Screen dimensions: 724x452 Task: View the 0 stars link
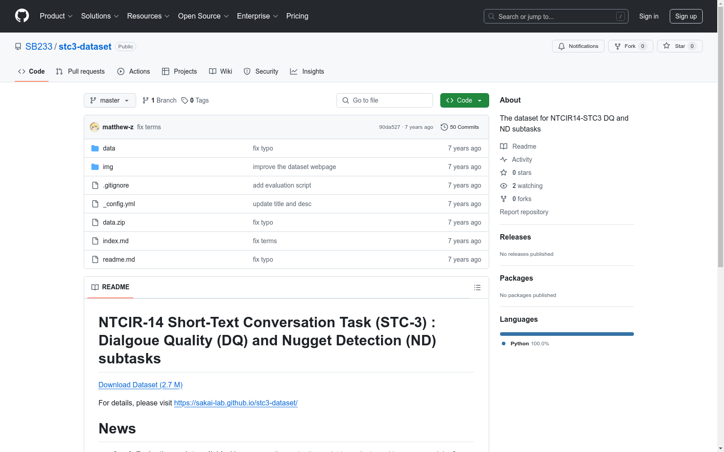pos(516,173)
